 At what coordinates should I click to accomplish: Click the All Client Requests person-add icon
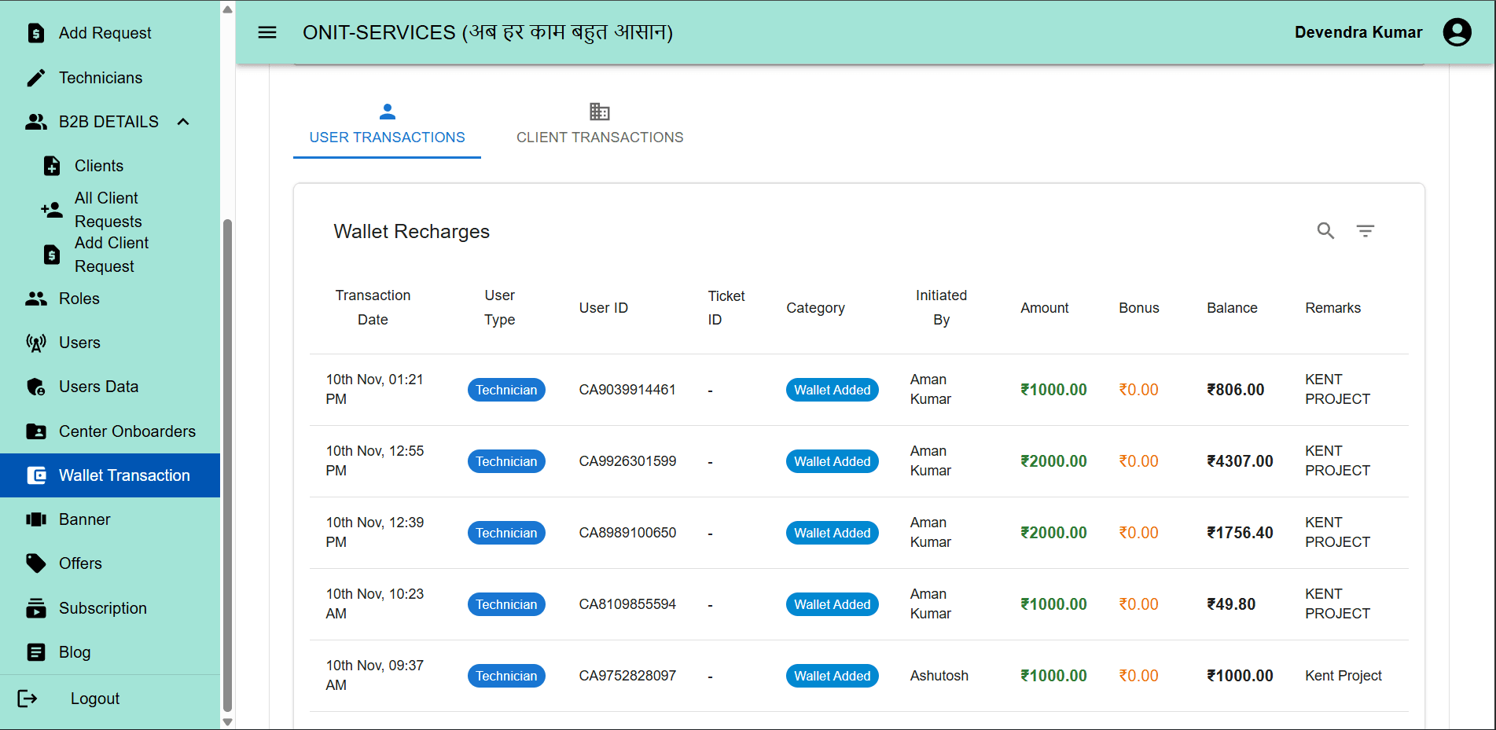tap(52, 210)
